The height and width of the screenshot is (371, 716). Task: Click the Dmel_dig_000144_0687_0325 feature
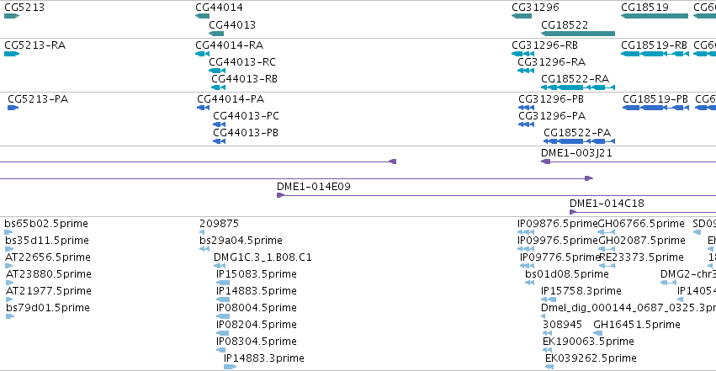pos(628,308)
